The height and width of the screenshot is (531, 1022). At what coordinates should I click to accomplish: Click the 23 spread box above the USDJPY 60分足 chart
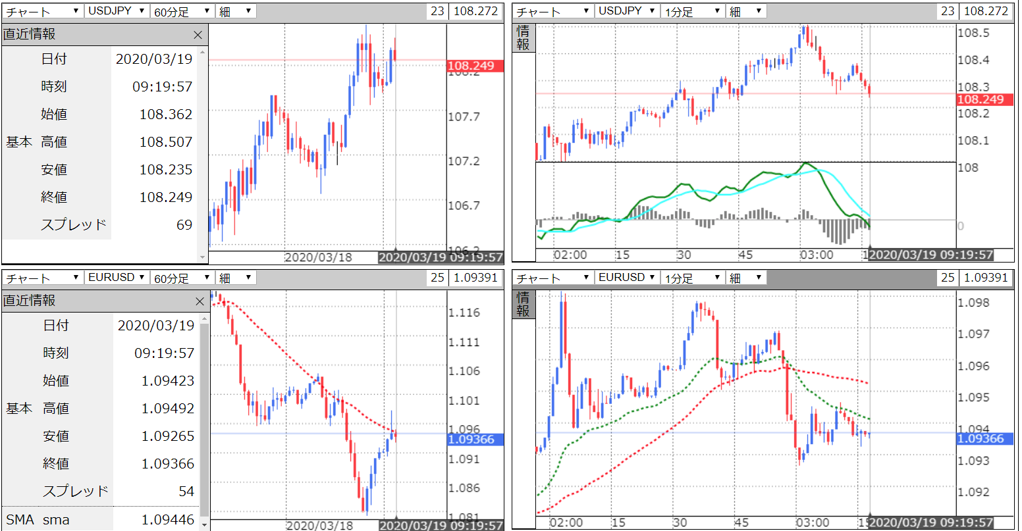click(x=437, y=11)
